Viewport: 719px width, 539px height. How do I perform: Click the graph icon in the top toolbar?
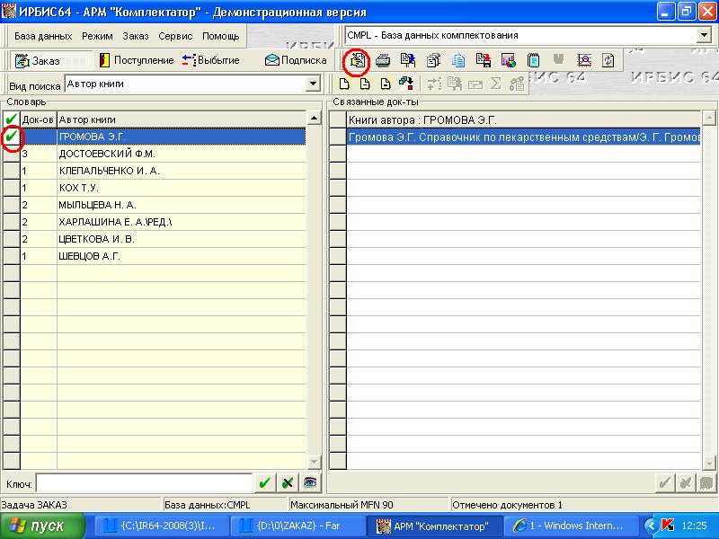point(584,60)
